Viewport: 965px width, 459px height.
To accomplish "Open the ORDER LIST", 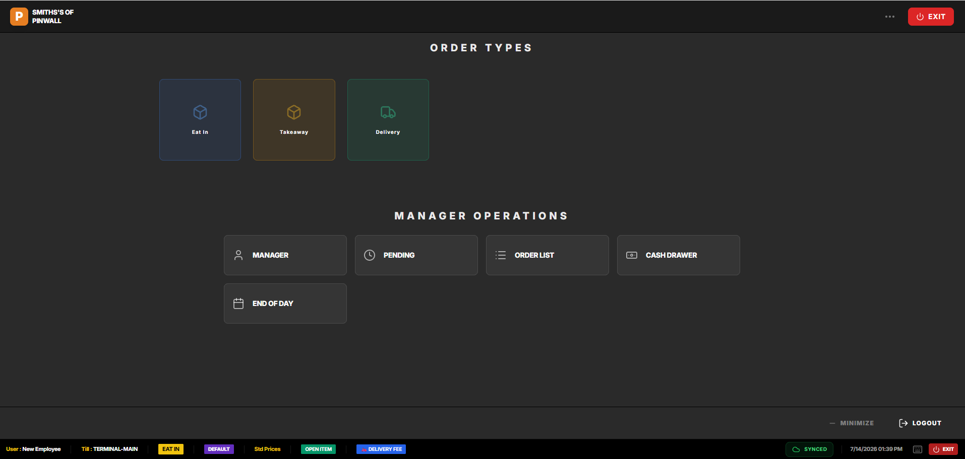I will point(548,255).
